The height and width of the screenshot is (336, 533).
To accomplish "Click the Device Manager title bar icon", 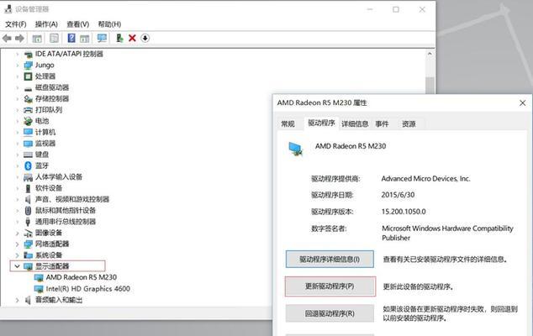I will 8,9.
